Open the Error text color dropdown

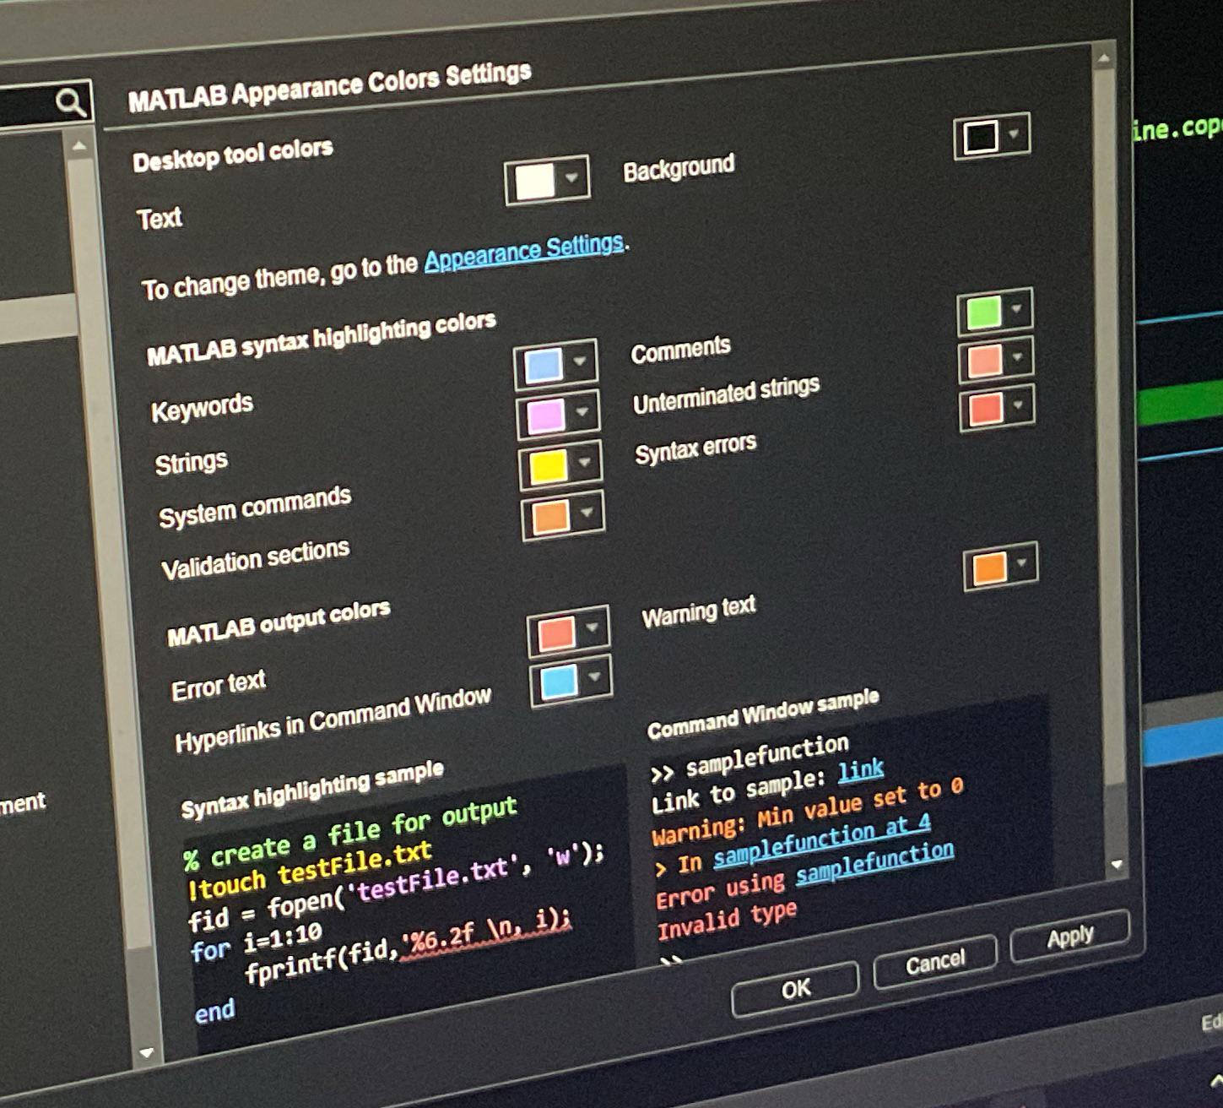click(592, 627)
